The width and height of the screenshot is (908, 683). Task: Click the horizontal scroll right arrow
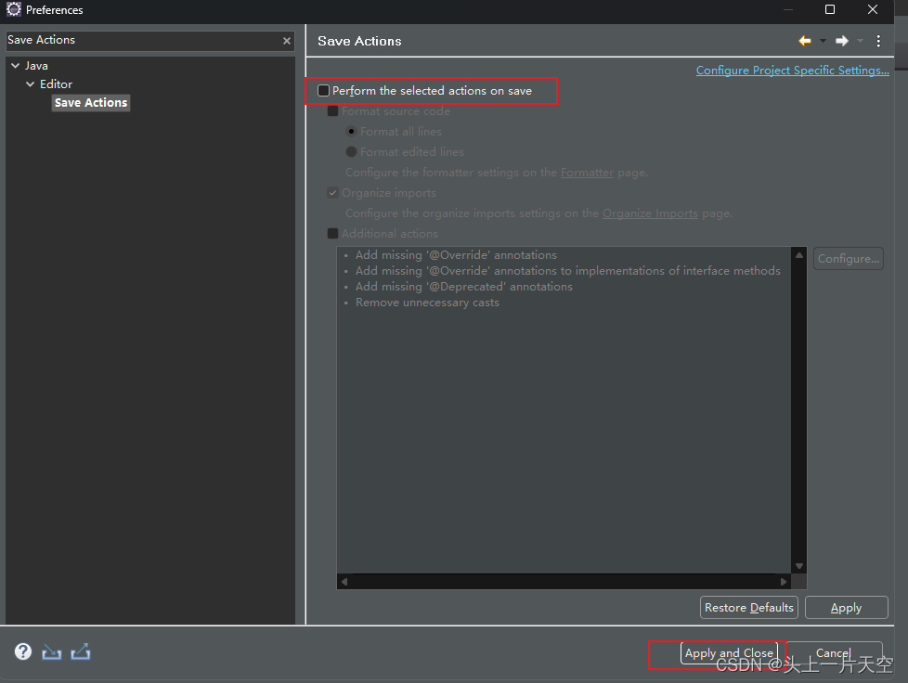784,581
